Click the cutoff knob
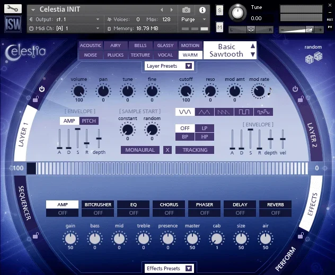This screenshot has height=275, width=335. point(186,91)
